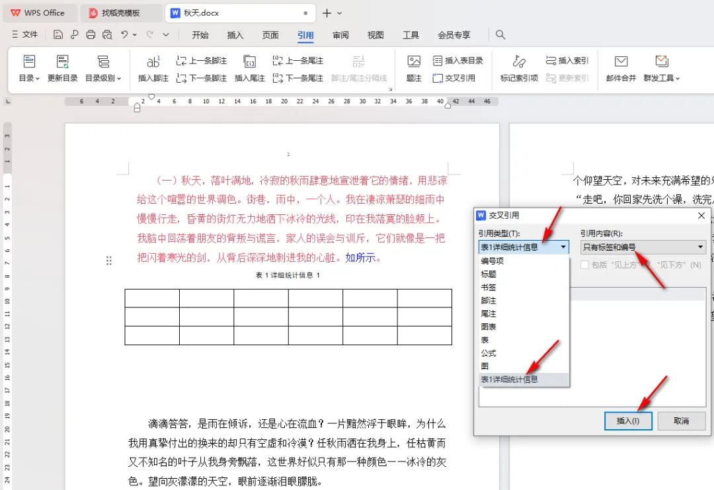Open the 目录 table of contents dropdown
714x490 pixels.
tap(28, 68)
